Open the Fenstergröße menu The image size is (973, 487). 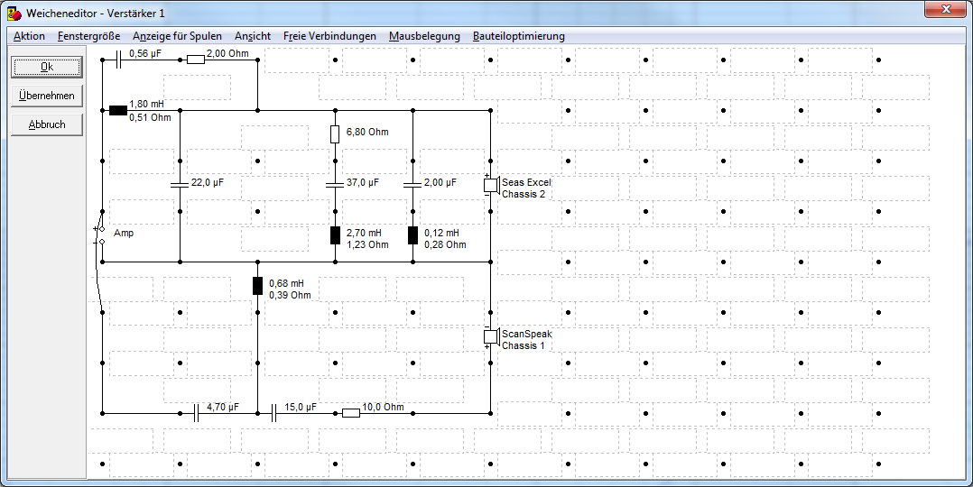(x=88, y=36)
